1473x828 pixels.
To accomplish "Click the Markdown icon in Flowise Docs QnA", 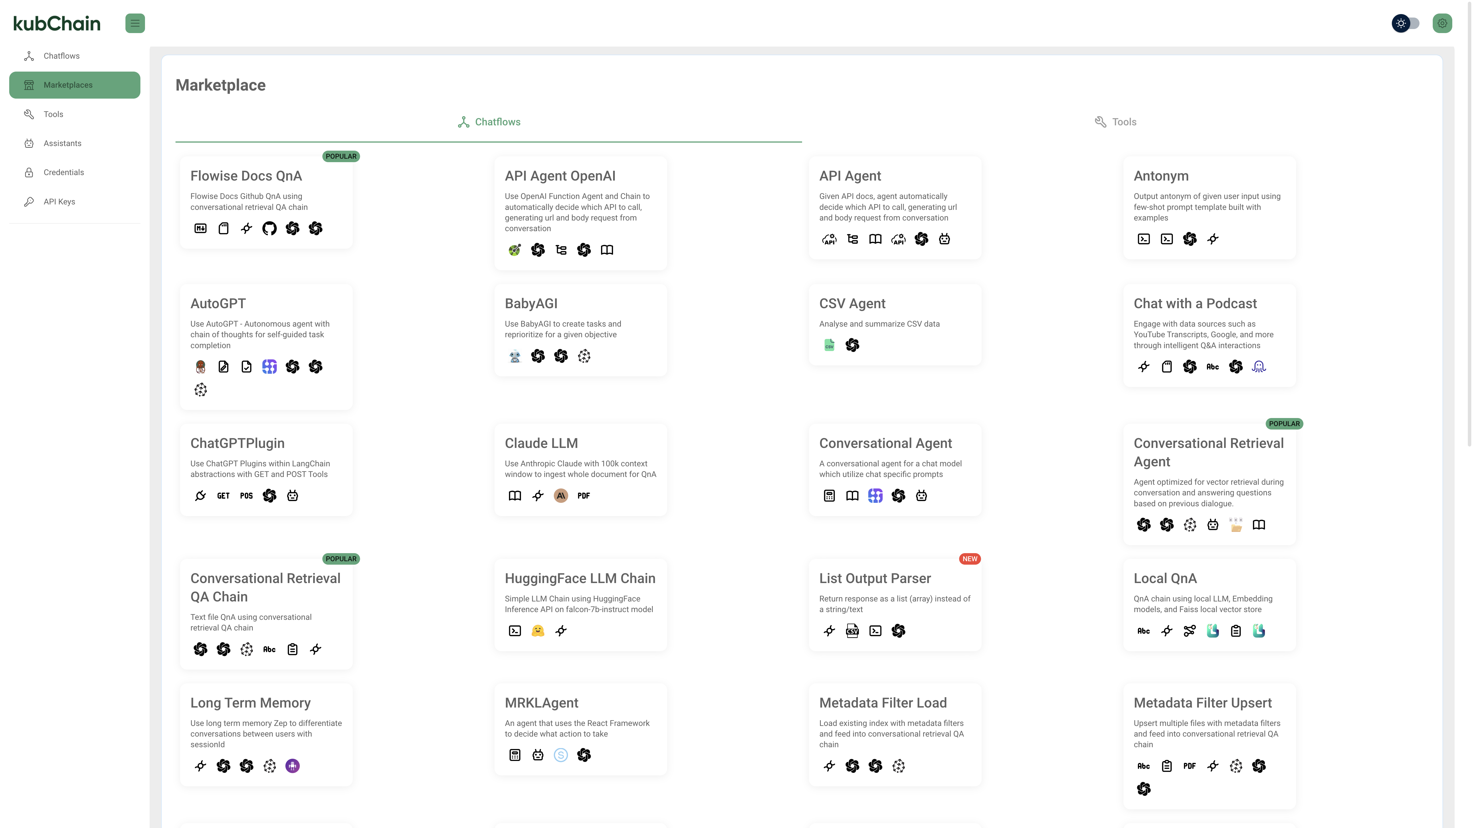I will [201, 229].
